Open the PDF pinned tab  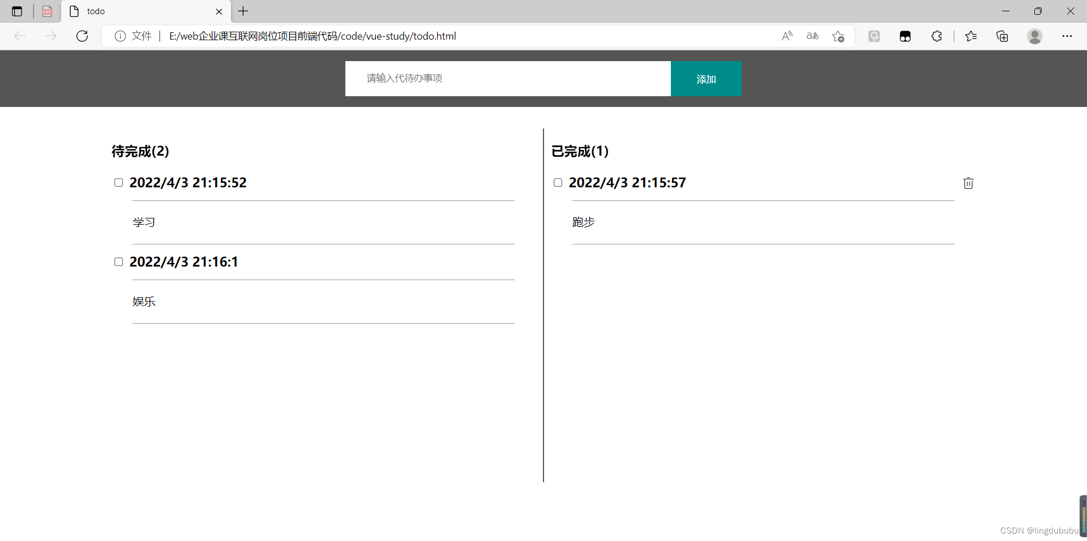point(47,11)
